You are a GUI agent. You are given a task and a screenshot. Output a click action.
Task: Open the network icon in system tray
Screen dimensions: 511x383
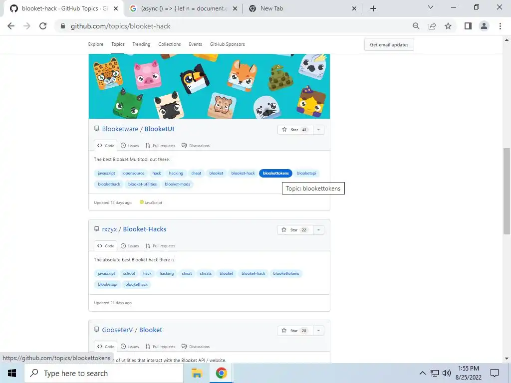pos(435,373)
